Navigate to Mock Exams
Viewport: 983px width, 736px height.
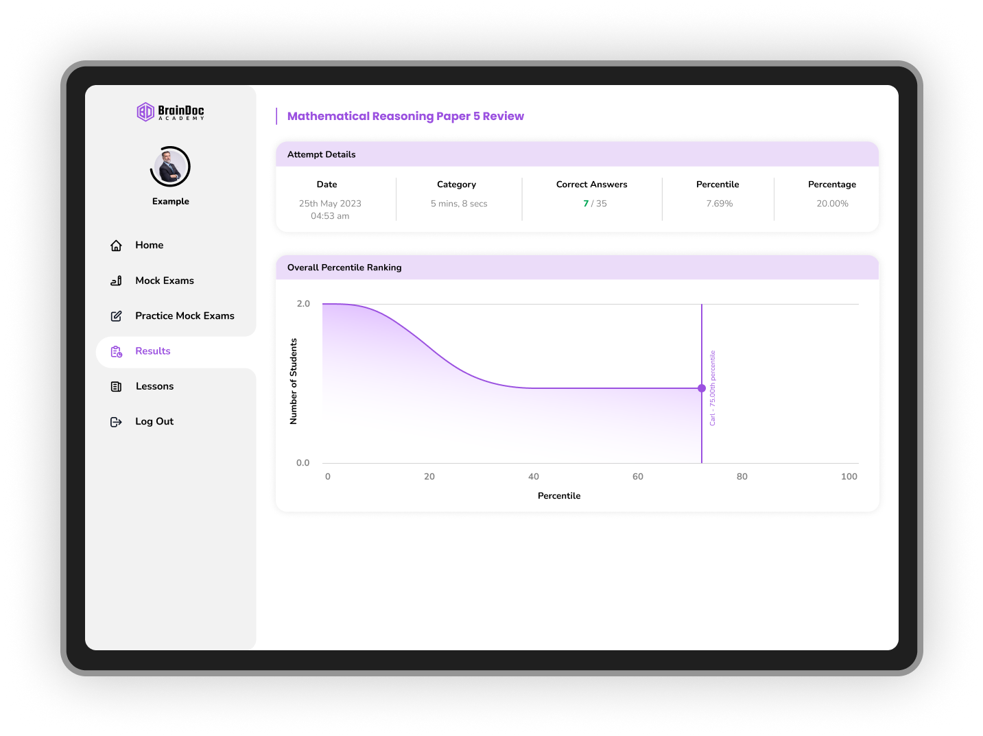coord(164,281)
